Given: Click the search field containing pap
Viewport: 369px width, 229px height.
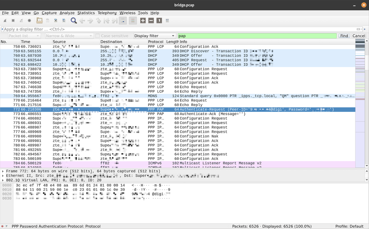Looking at the screenshot, I should coord(257,36).
